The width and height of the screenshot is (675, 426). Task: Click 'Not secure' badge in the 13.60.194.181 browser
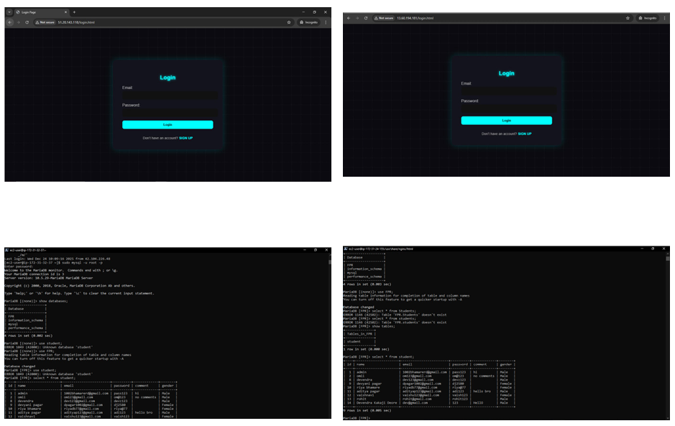pyautogui.click(x=384, y=18)
